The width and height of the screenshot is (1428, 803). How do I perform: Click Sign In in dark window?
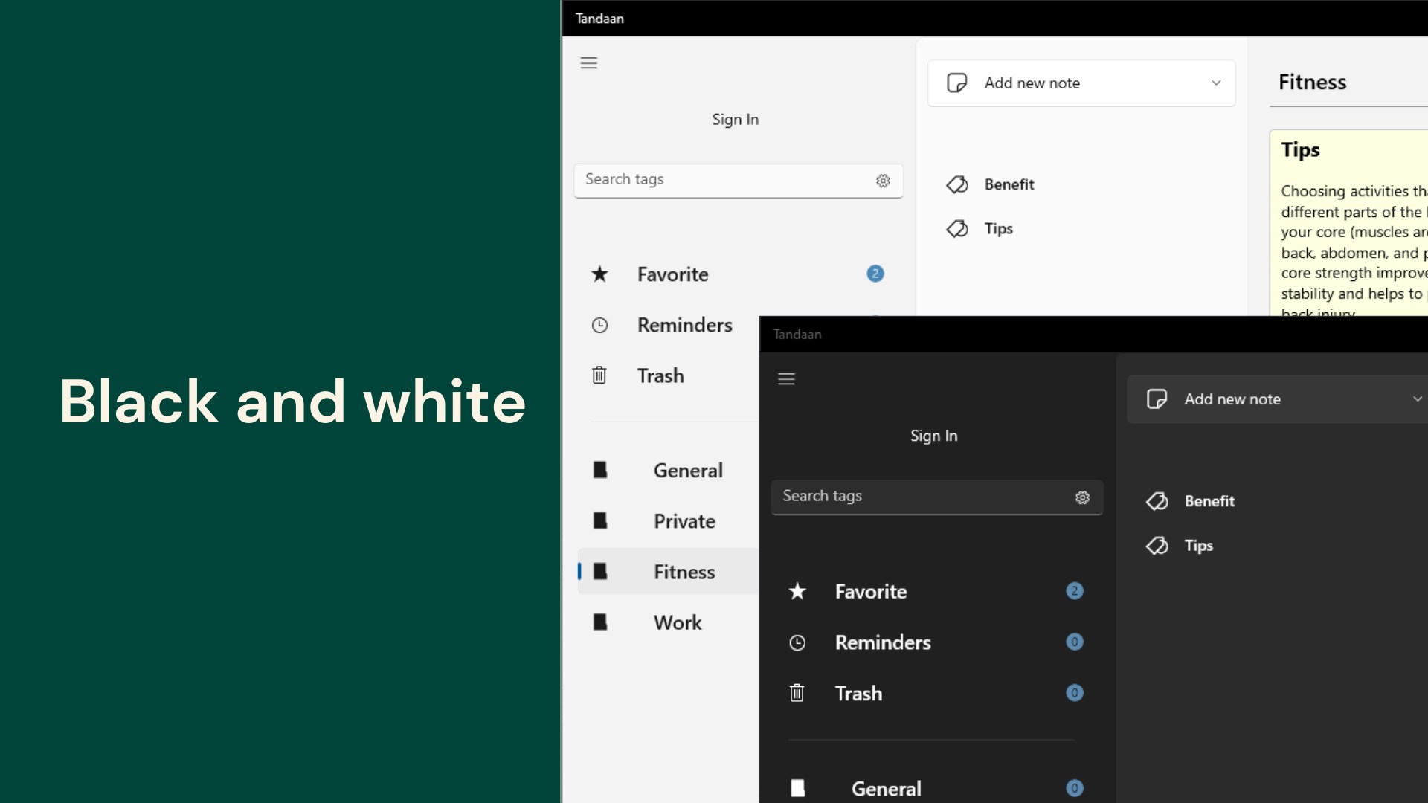pyautogui.click(x=933, y=436)
